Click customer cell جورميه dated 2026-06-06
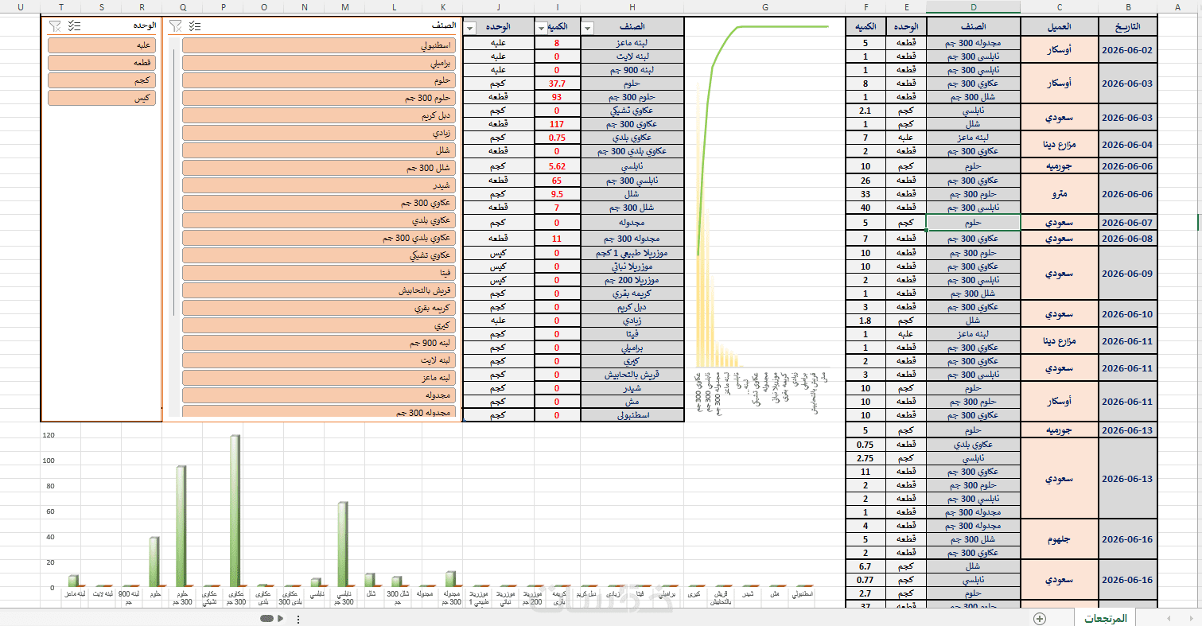 (1060, 167)
